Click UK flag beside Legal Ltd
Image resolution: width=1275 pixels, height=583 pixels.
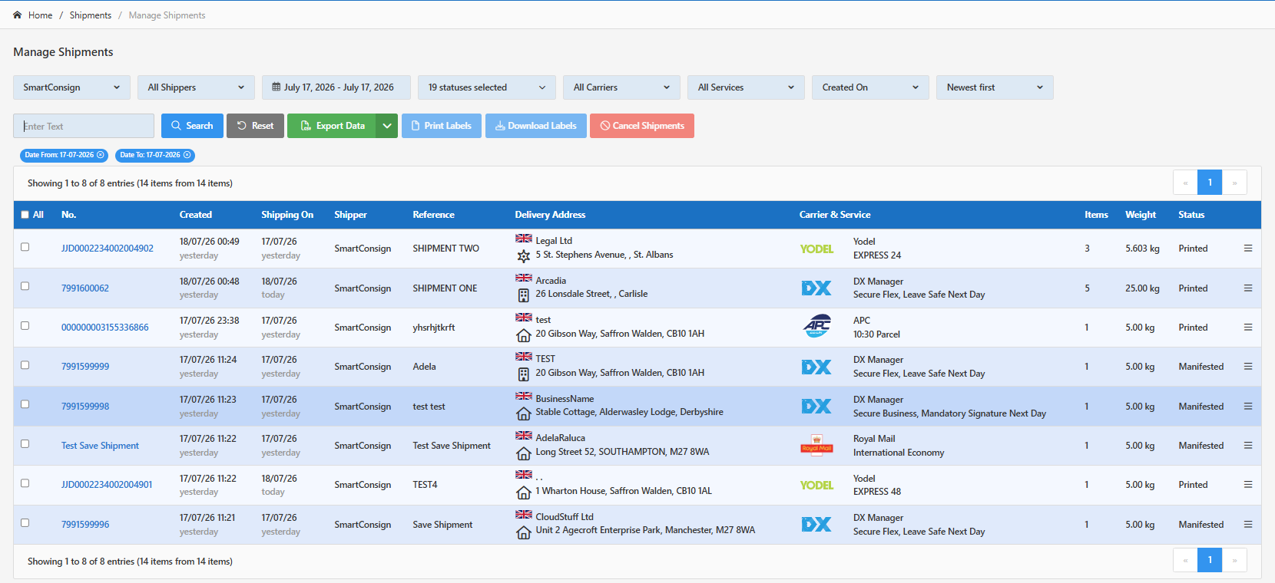(524, 239)
